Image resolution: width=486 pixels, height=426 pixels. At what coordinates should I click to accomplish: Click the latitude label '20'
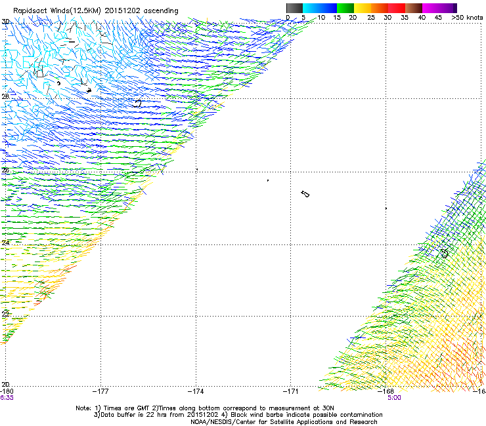[x=5, y=384]
